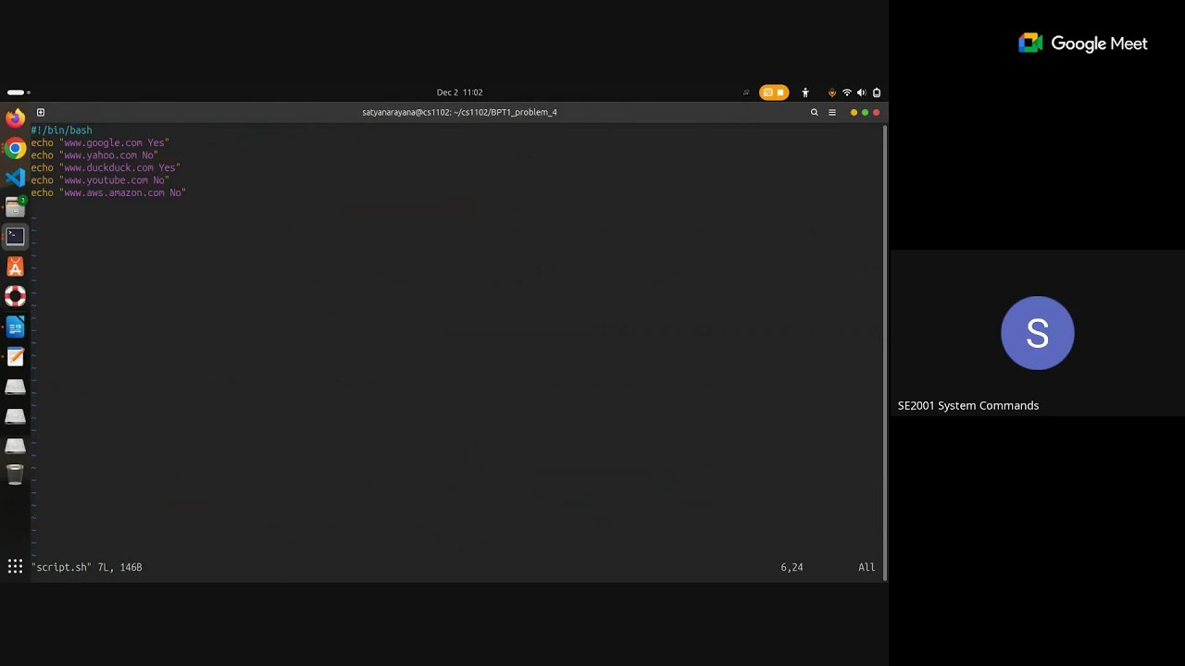Click the 6,24 cursor position indicator
The height and width of the screenshot is (666, 1185).
tap(792, 567)
